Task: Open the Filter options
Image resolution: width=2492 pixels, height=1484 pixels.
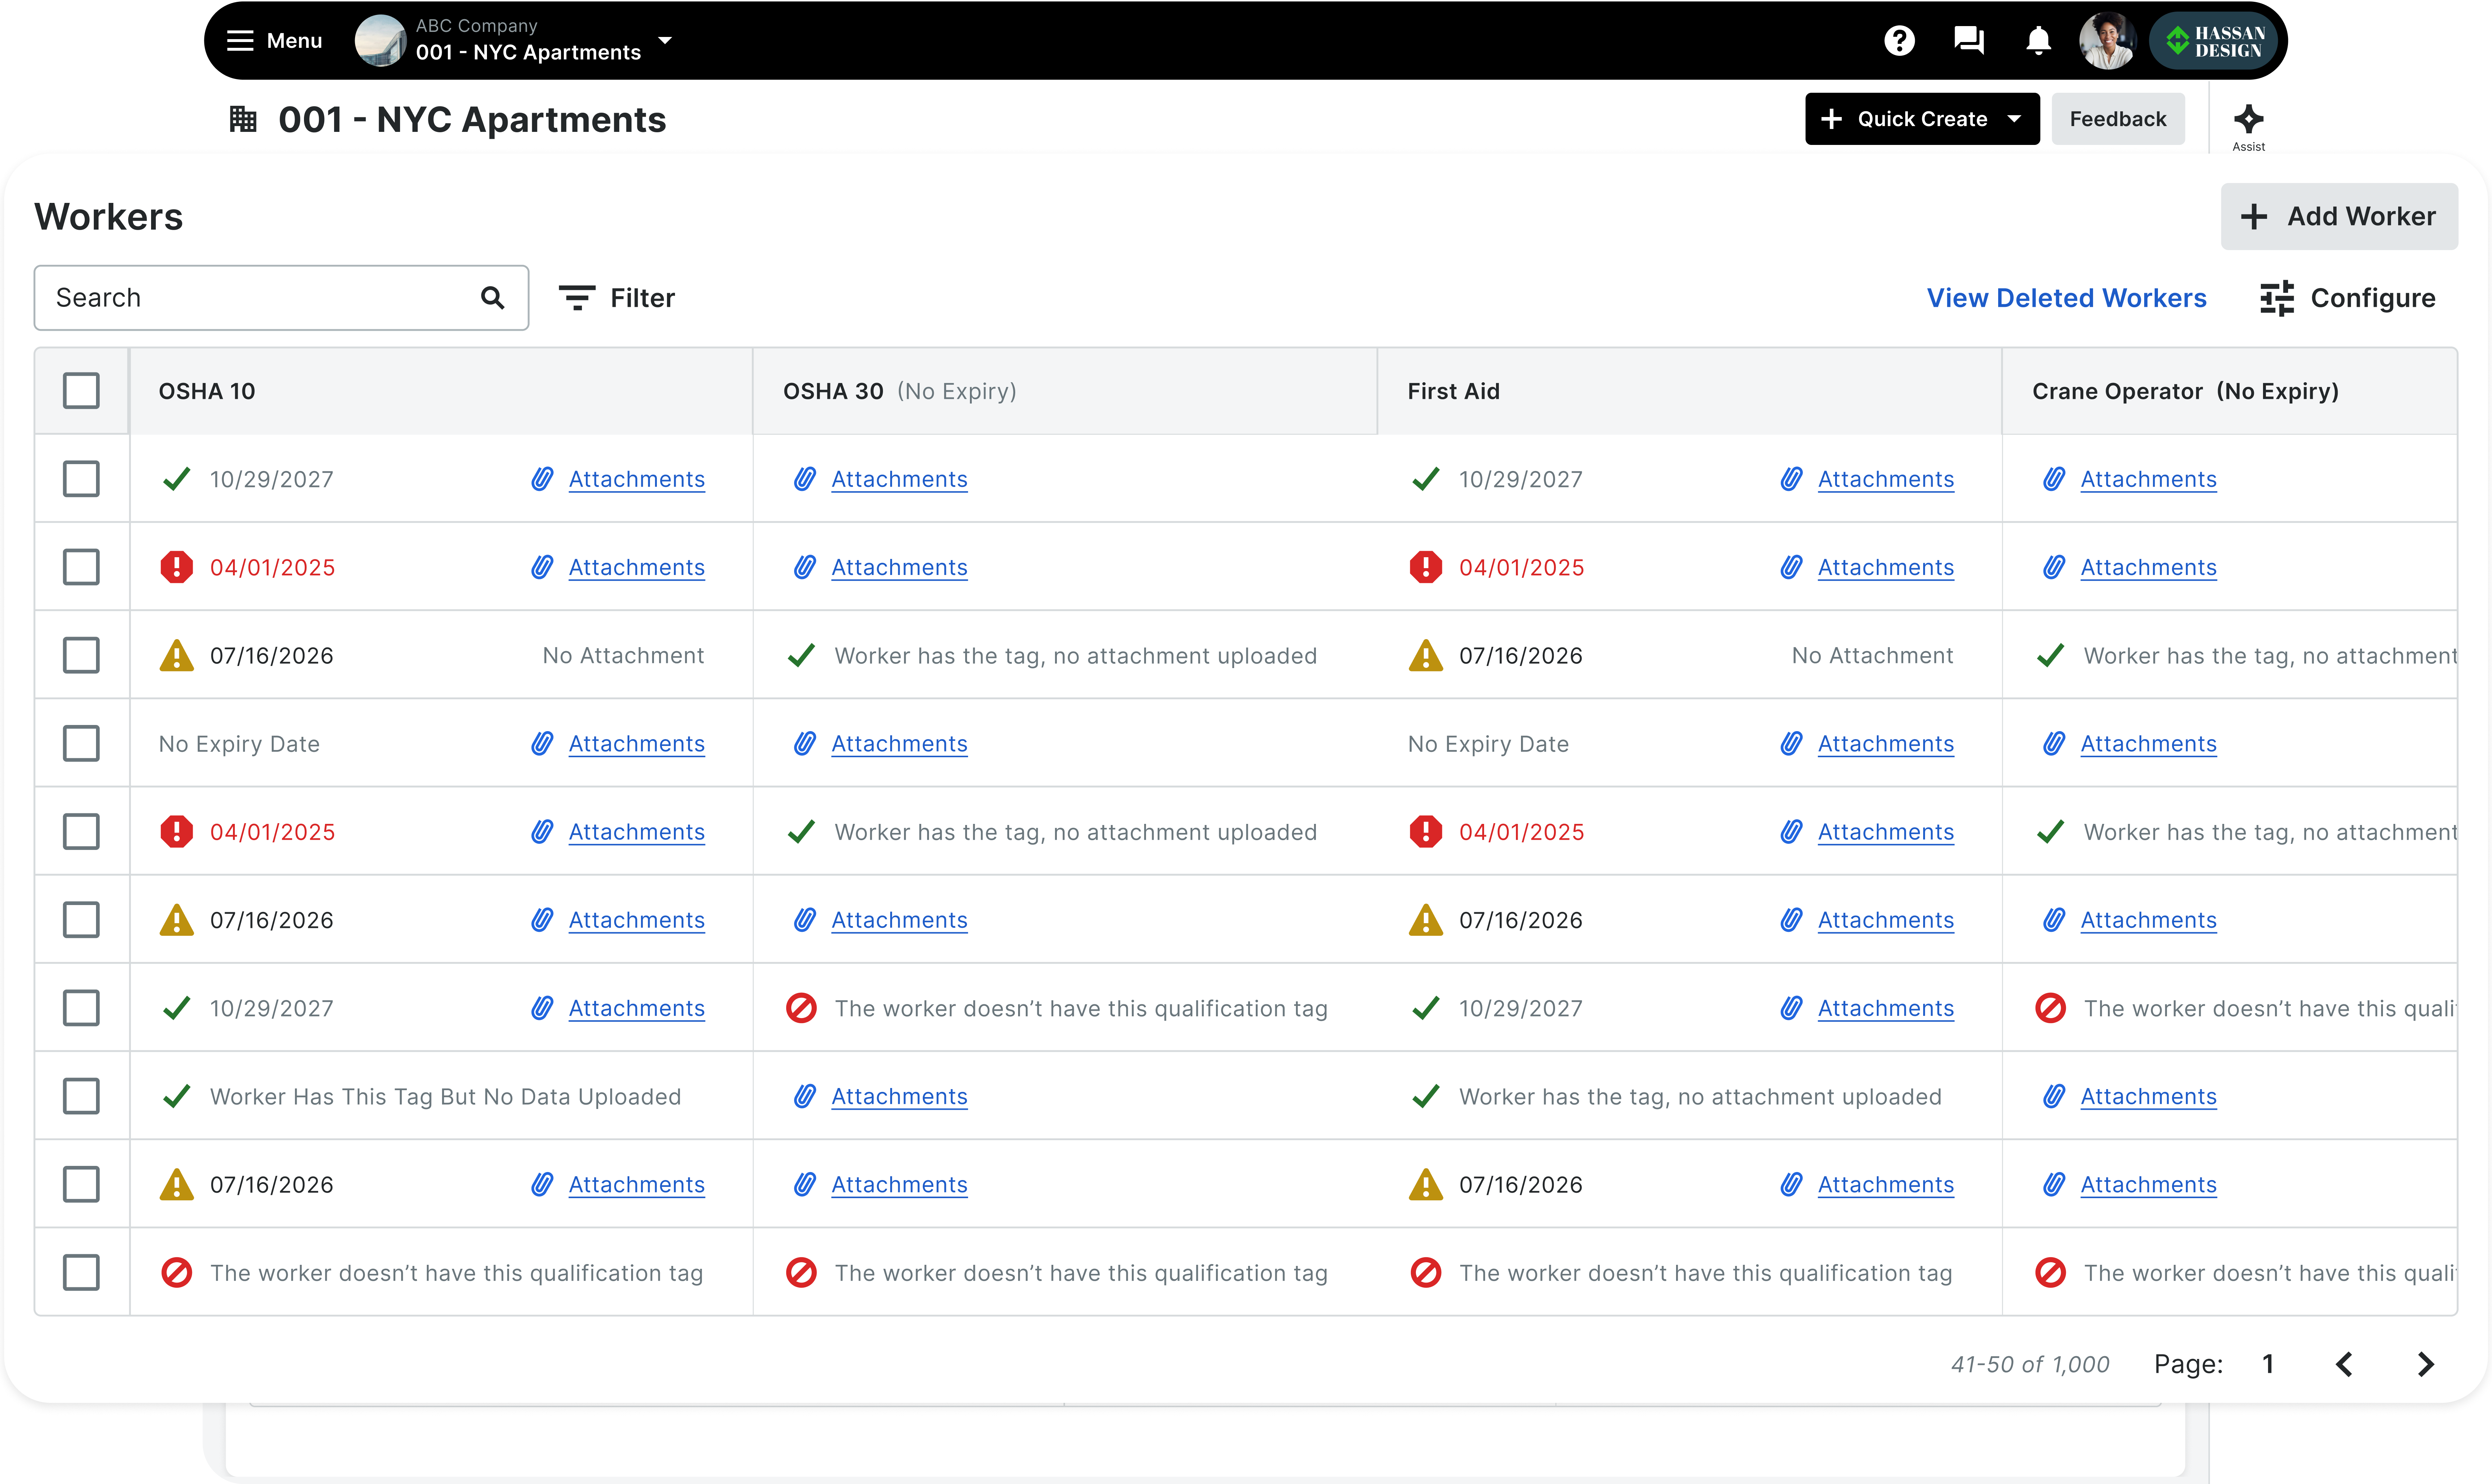Action: 617,298
